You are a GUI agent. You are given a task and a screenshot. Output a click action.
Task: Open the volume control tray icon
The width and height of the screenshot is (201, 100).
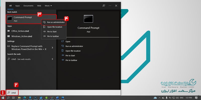pyautogui.click(x=177, y=98)
